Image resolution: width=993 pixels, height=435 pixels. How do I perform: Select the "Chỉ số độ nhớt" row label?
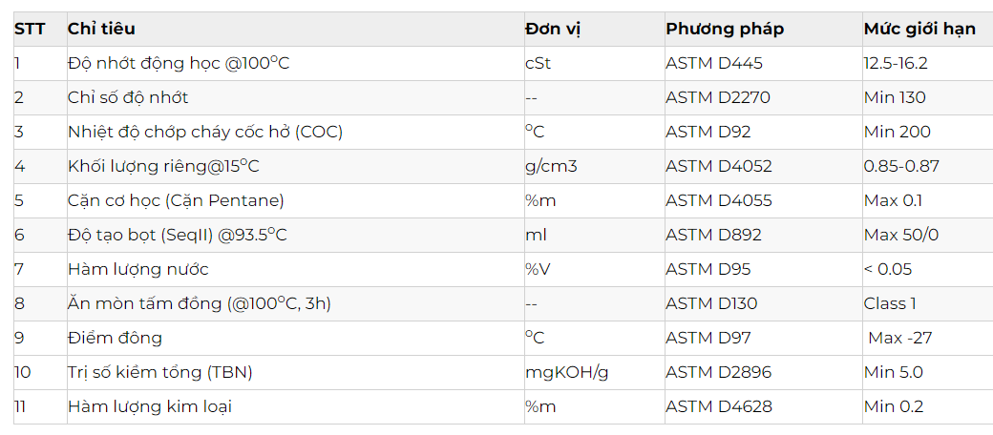128,97
